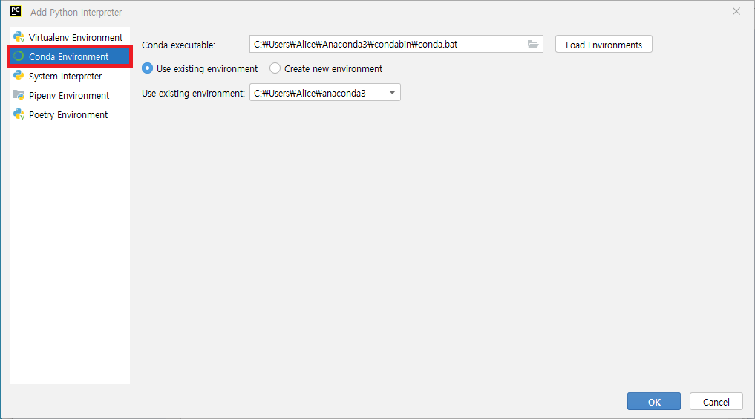Viewport: 755px width, 419px height.
Task: Choose System Interpreter from the list
Action: point(70,76)
